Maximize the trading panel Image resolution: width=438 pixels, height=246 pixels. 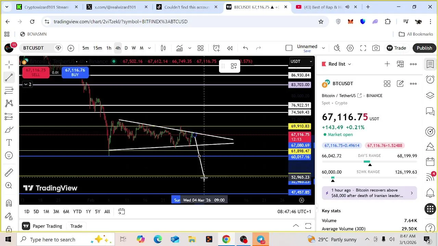click(308, 226)
